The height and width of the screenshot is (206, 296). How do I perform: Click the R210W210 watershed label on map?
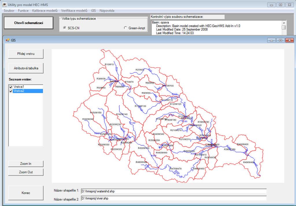pos(176,130)
